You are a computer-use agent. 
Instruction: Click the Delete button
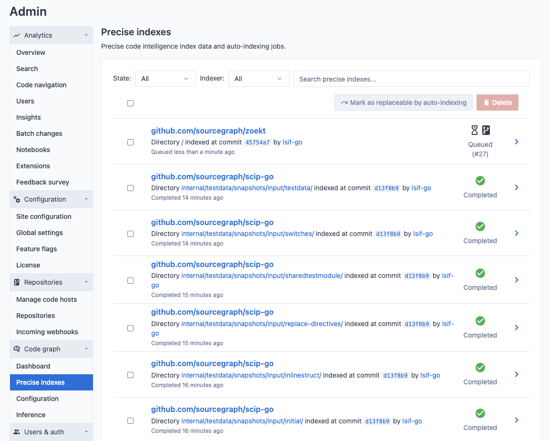497,103
